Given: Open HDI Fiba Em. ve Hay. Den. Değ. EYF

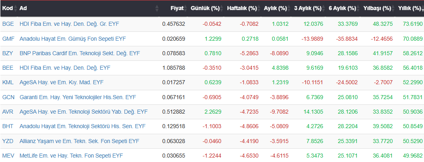Looking at the screenshot, I should tap(65, 68).
